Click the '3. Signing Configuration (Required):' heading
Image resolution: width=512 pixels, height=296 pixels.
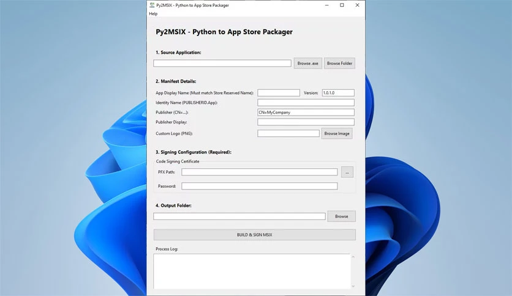click(x=194, y=152)
